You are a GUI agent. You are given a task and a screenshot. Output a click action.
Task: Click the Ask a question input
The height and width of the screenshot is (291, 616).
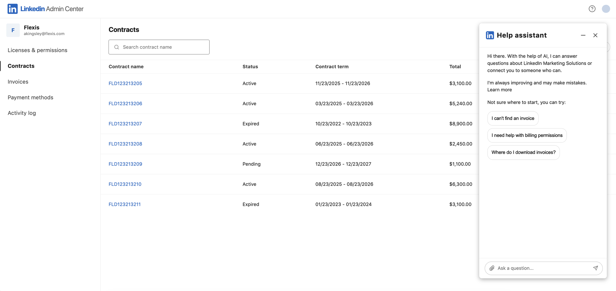tap(543, 268)
